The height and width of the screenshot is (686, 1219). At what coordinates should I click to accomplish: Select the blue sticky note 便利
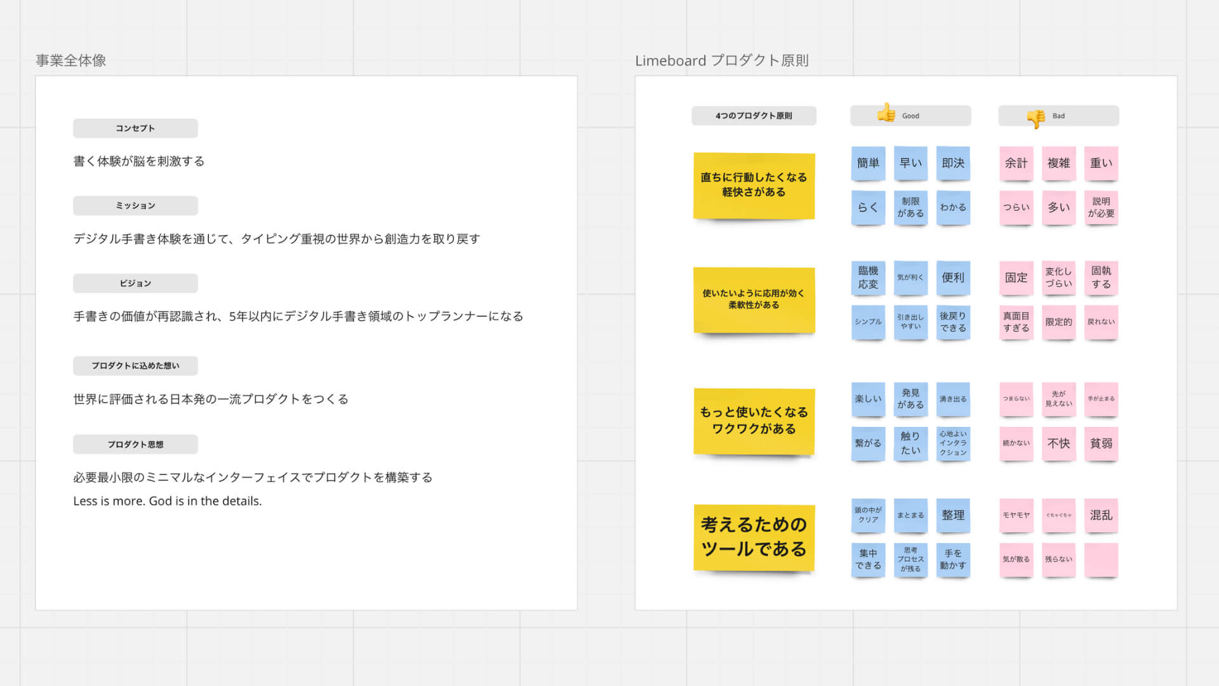(x=953, y=278)
